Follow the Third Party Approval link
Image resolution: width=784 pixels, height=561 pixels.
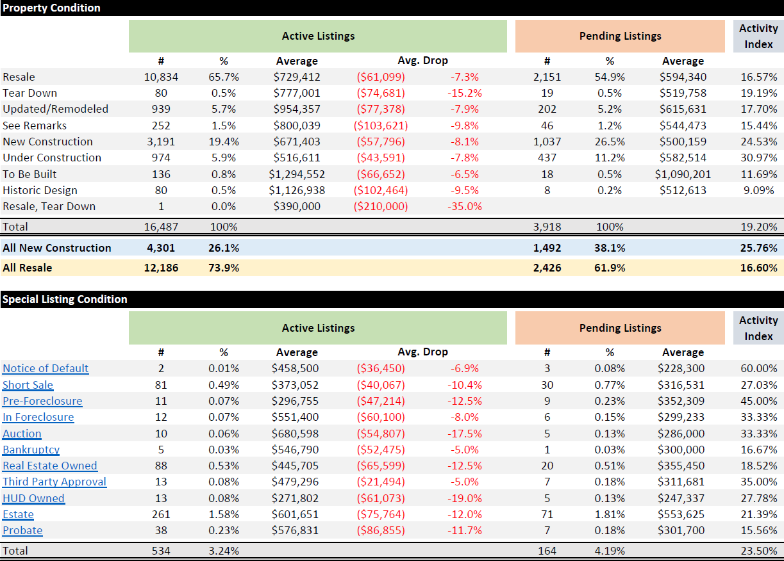(x=54, y=482)
